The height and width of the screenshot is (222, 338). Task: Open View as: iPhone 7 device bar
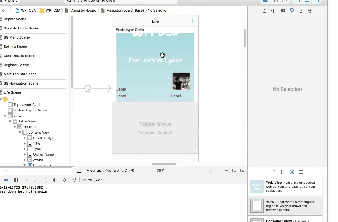pyautogui.click(x=111, y=171)
